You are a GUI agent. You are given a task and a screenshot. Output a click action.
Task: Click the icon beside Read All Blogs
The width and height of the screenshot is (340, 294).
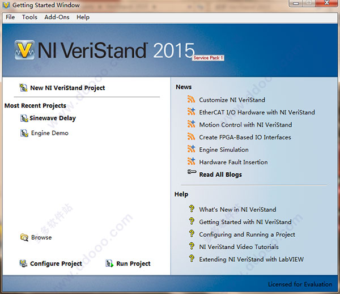[192, 172]
